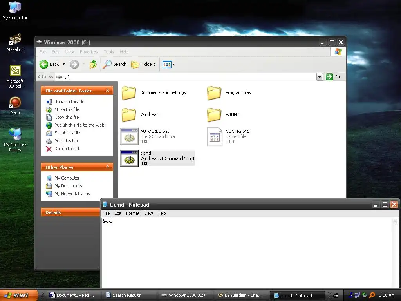Select the WINNT folder icon

point(214,115)
